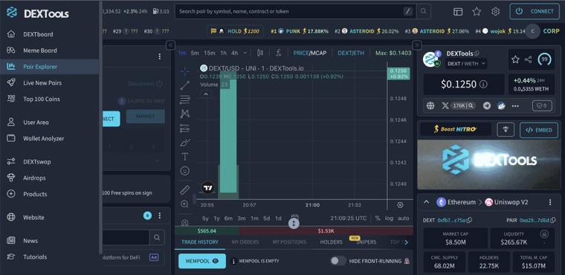Click the DEXTools logo in the sidebar
The width and height of the screenshot is (565, 275).
[x=37, y=13]
